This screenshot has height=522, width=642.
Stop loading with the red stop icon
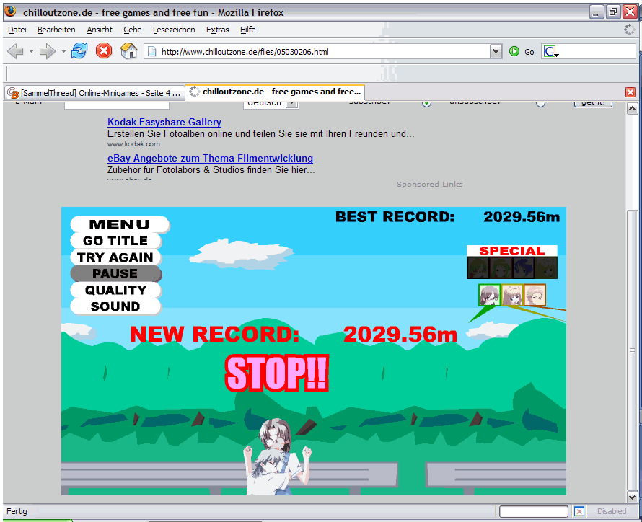click(x=104, y=51)
